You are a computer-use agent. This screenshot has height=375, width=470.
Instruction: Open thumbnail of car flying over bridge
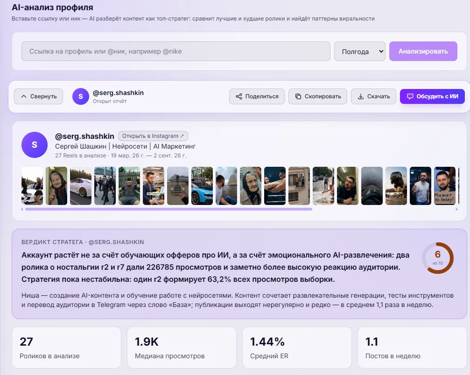click(x=396, y=186)
